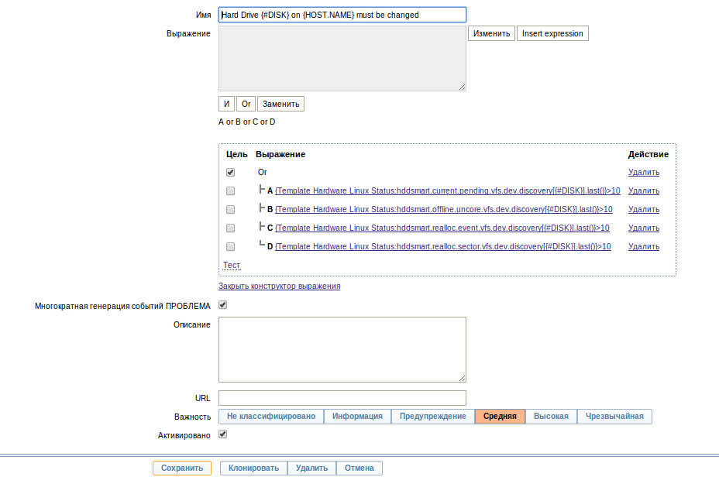This screenshot has width=719, height=477.
Task: Click the И operator button
Action: click(x=226, y=104)
